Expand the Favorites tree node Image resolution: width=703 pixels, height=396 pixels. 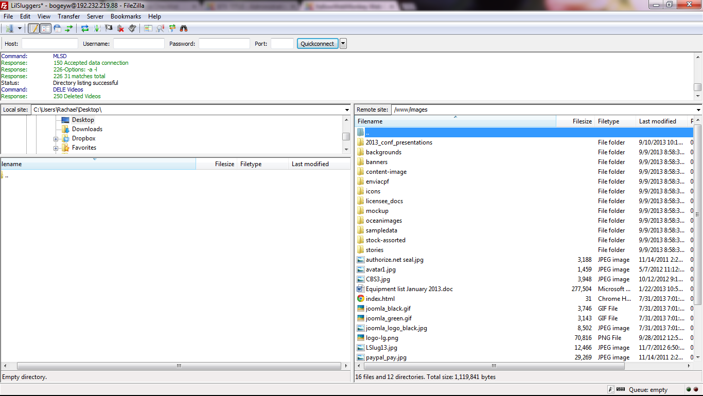56,148
